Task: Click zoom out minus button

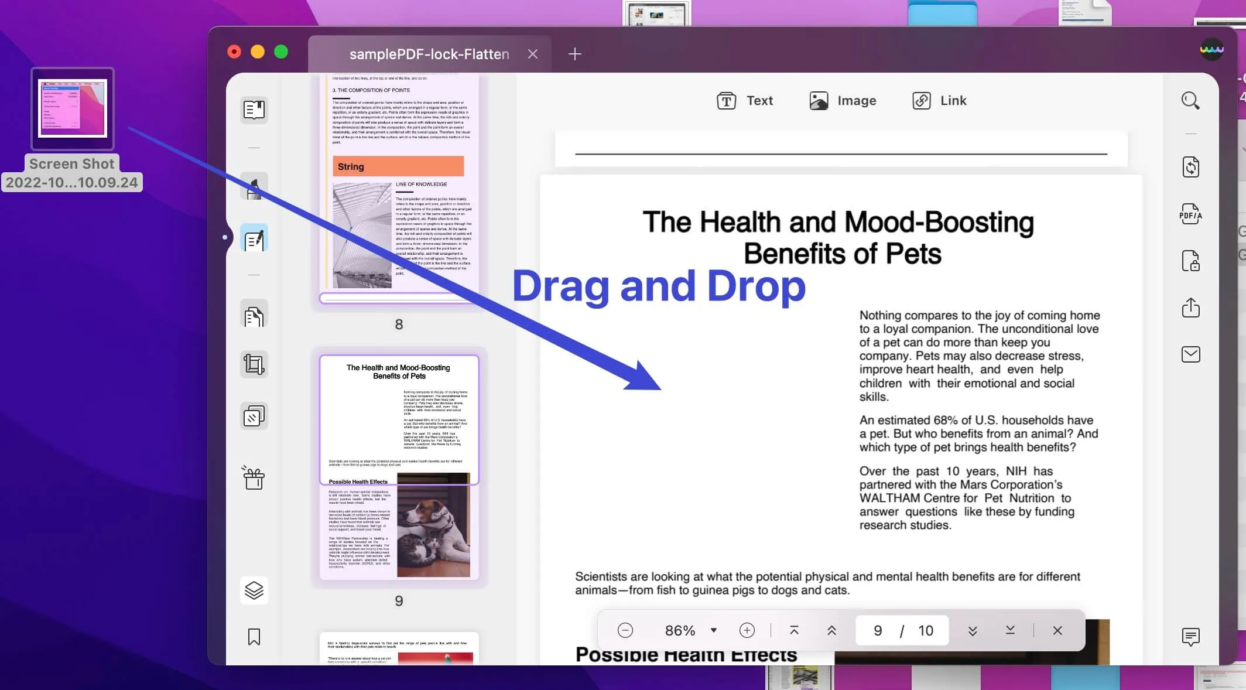Action: pyautogui.click(x=624, y=630)
